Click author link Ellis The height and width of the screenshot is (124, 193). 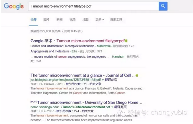point(74,51)
